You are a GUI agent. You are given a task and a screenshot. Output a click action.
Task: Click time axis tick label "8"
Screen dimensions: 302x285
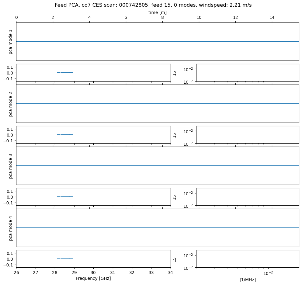pos(162,18)
